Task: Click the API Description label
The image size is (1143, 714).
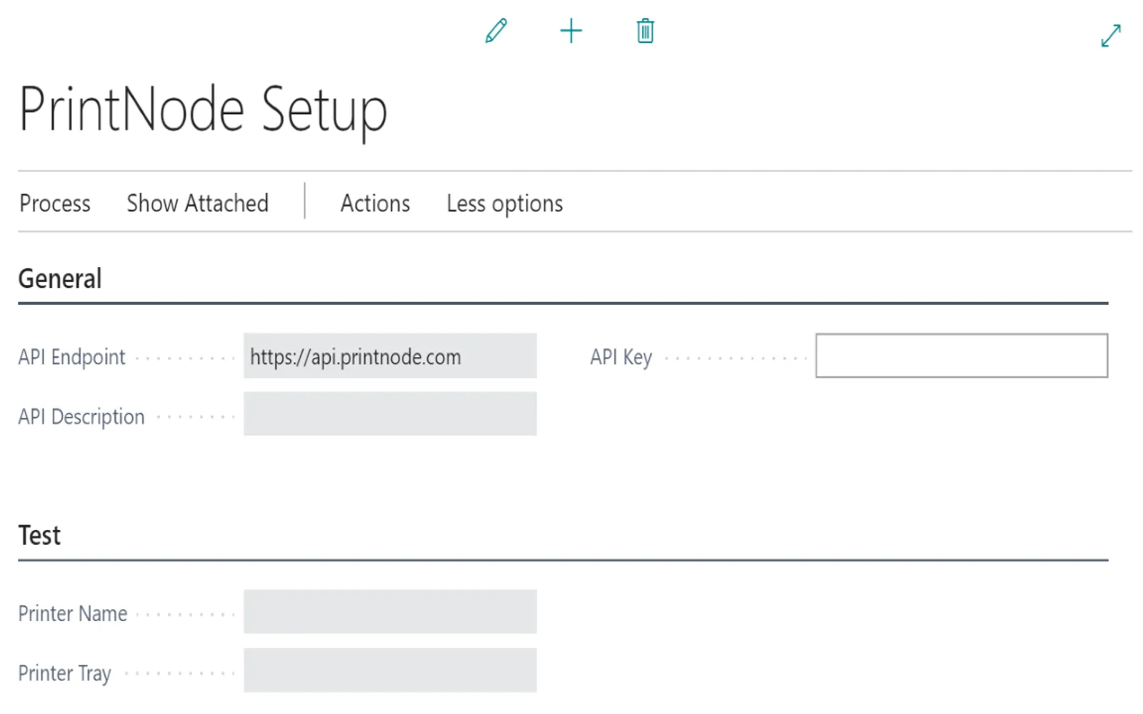Action: click(81, 417)
